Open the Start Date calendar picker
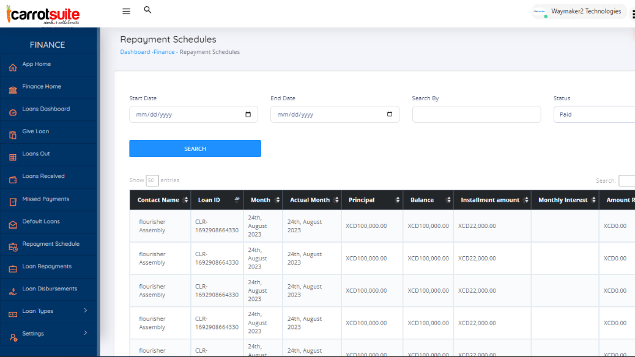 [x=248, y=114]
